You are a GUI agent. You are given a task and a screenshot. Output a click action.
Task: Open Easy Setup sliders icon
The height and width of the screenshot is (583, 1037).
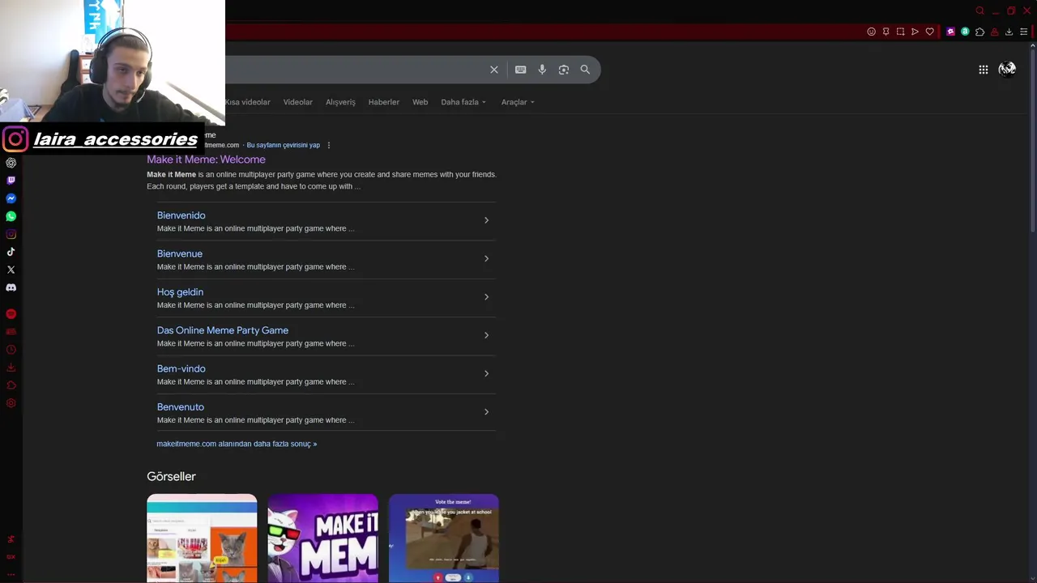click(1023, 32)
